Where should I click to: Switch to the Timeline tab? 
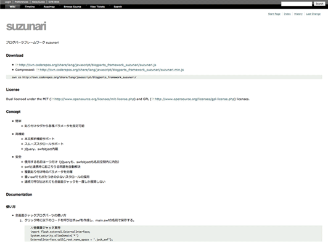[x=30, y=7]
